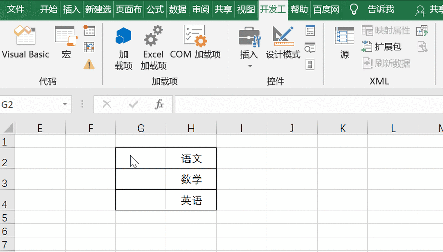Open macro security warning icon
Image resolution: width=443 pixels, height=252 pixels.
point(89,65)
